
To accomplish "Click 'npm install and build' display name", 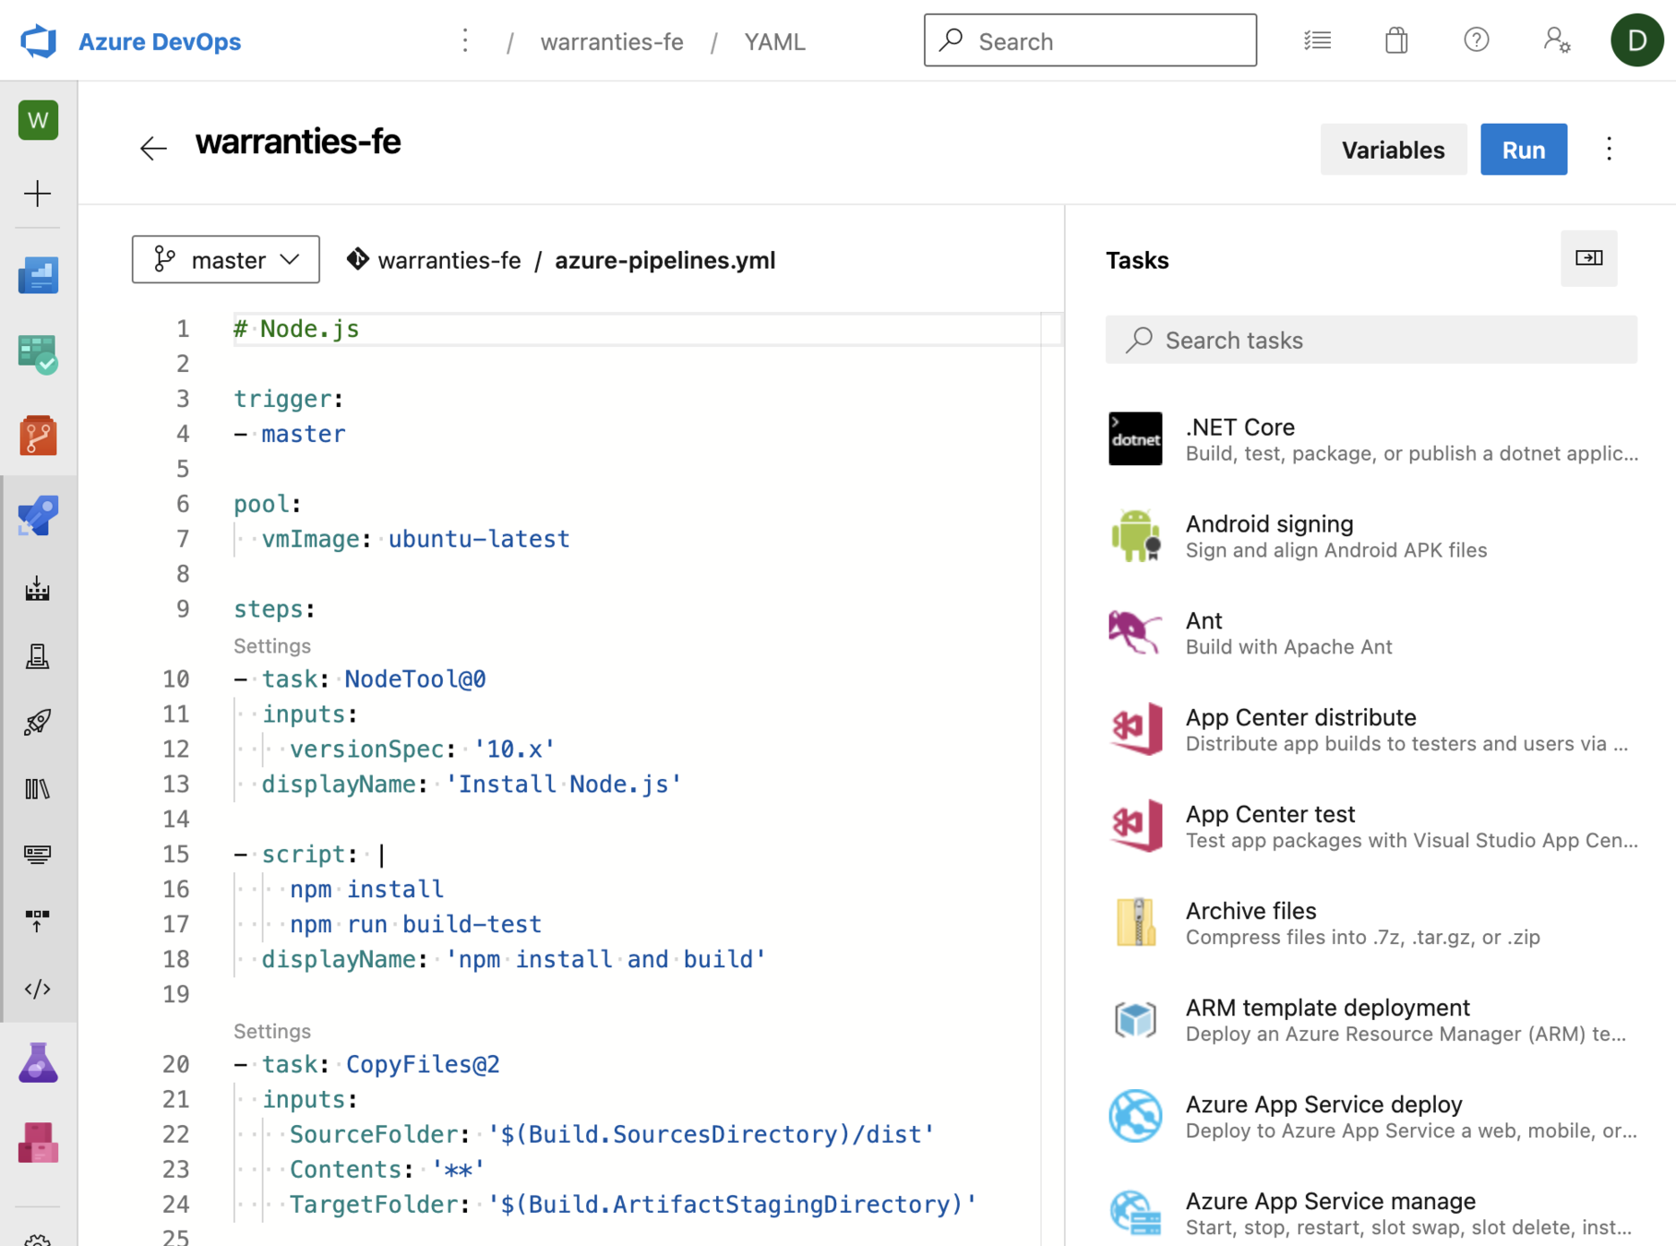I will point(605,960).
